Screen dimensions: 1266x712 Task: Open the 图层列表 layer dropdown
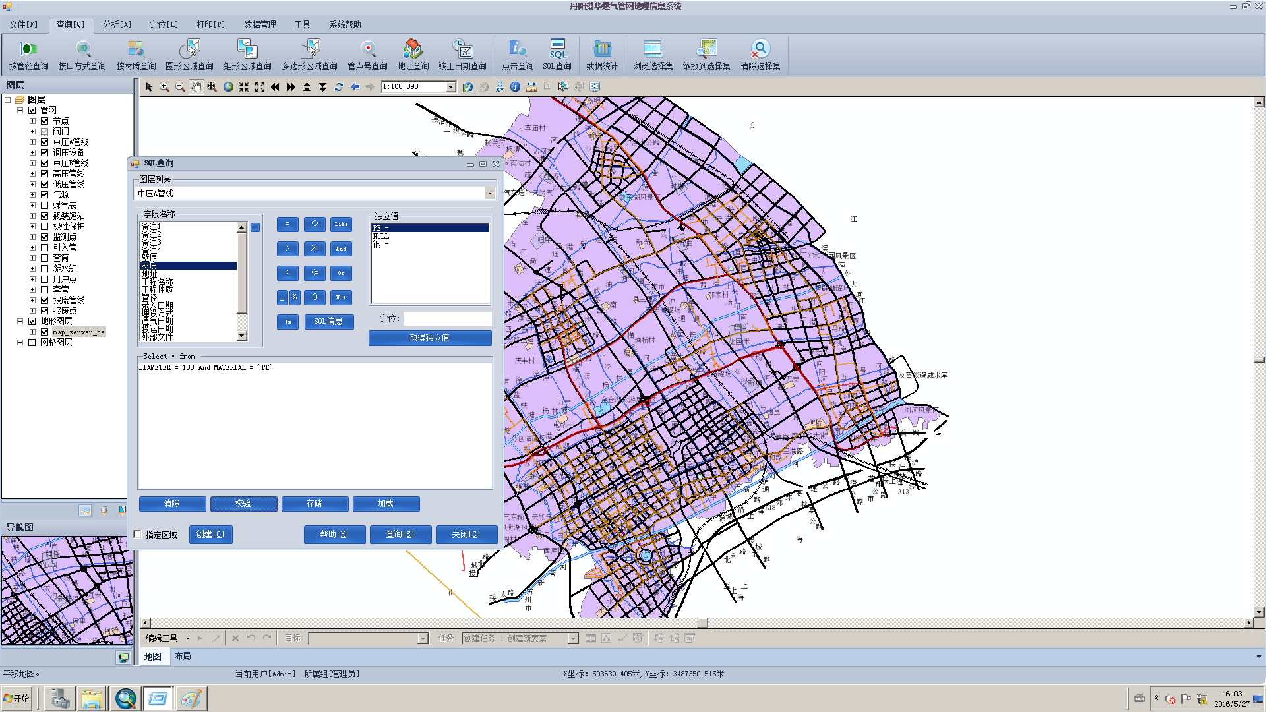click(490, 193)
